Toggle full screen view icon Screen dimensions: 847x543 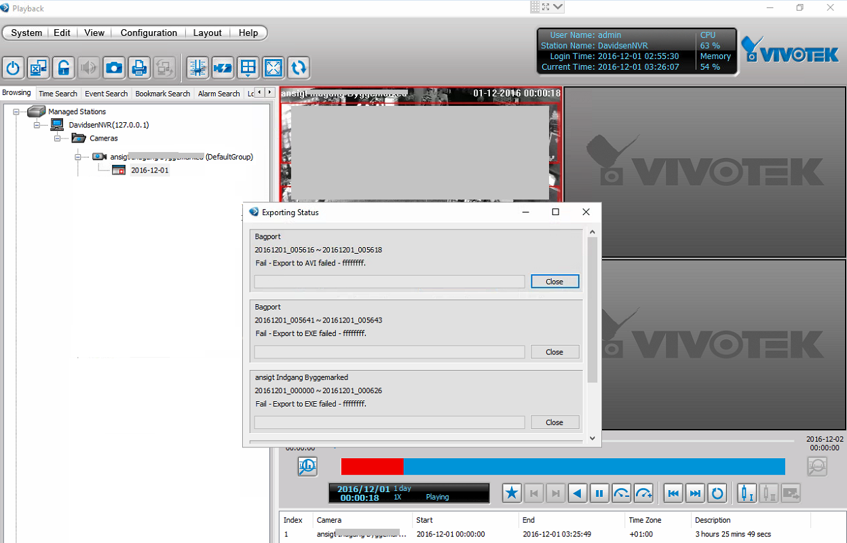pos(274,67)
